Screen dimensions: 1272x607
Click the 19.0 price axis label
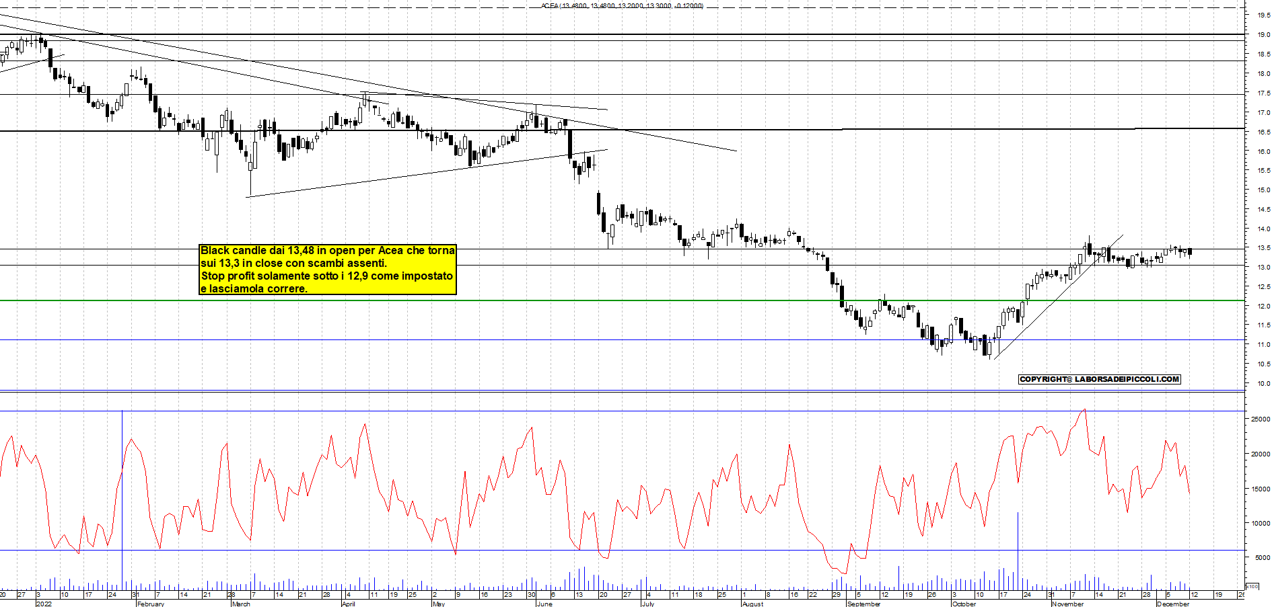(x=1263, y=34)
